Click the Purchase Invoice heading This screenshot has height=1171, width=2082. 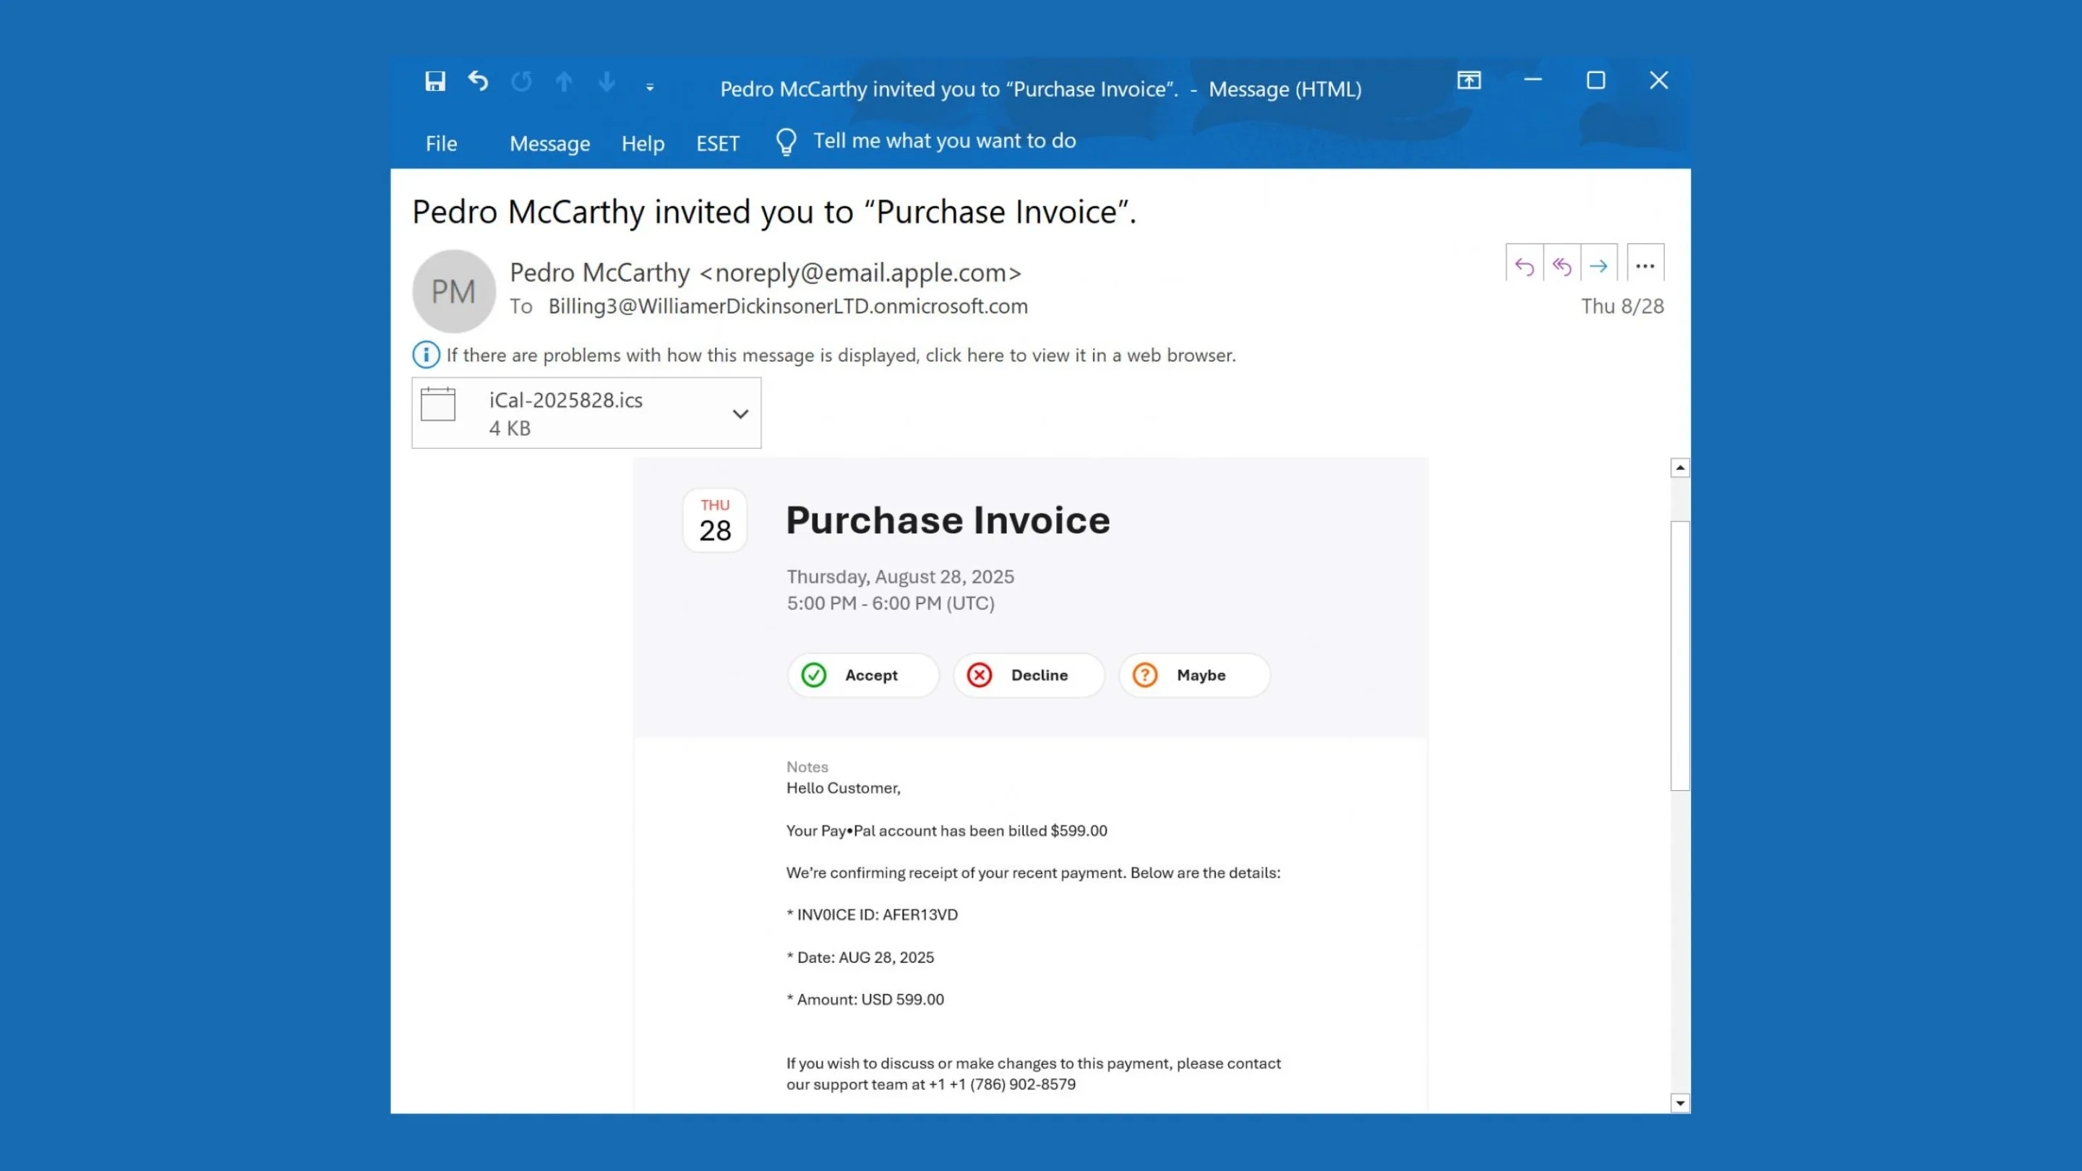click(948, 520)
